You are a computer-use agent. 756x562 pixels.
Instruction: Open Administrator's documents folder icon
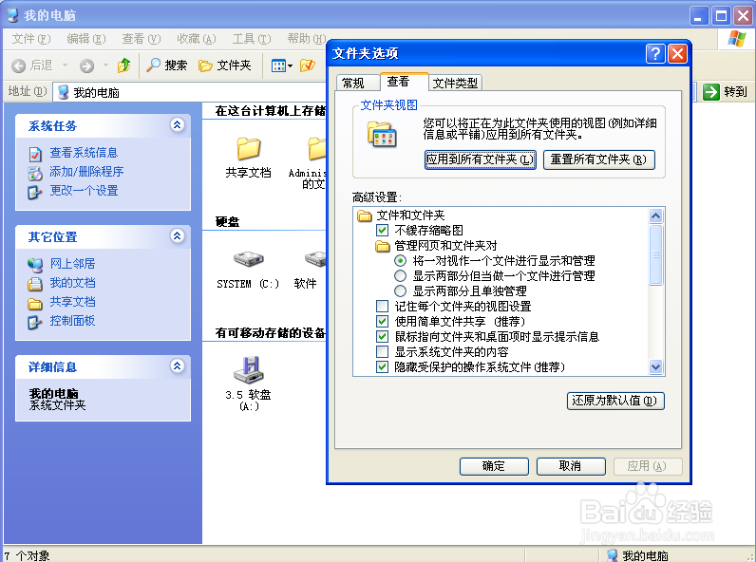point(317,148)
